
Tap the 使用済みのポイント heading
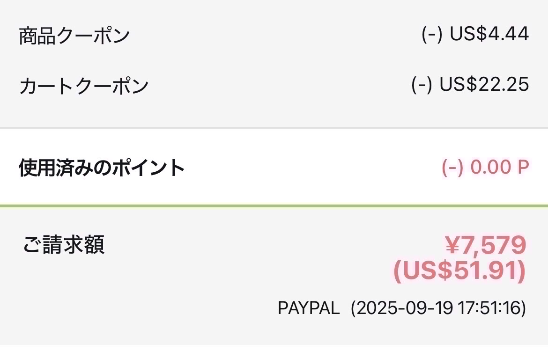pyautogui.click(x=102, y=168)
